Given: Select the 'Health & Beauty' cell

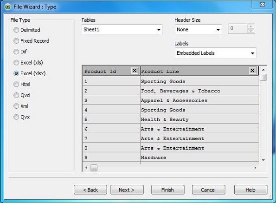Looking at the screenshot, I should point(199,119).
